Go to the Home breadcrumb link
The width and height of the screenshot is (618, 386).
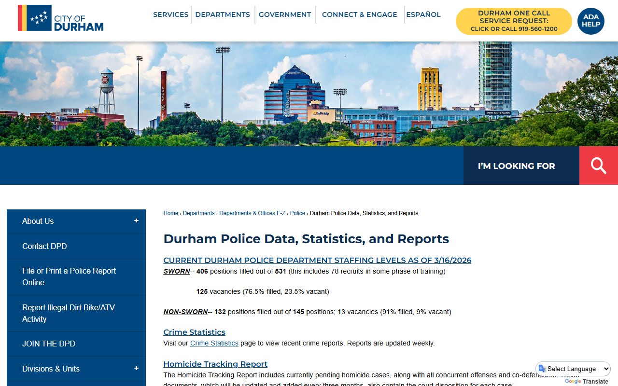click(171, 213)
